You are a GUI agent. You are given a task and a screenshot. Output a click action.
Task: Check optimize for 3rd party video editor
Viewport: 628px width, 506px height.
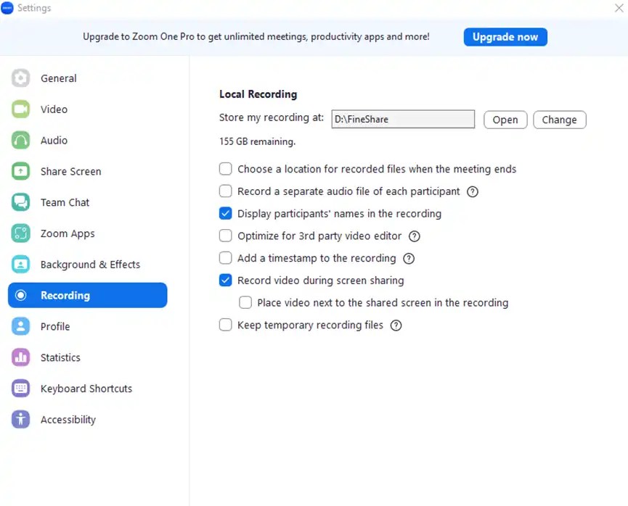pos(226,236)
